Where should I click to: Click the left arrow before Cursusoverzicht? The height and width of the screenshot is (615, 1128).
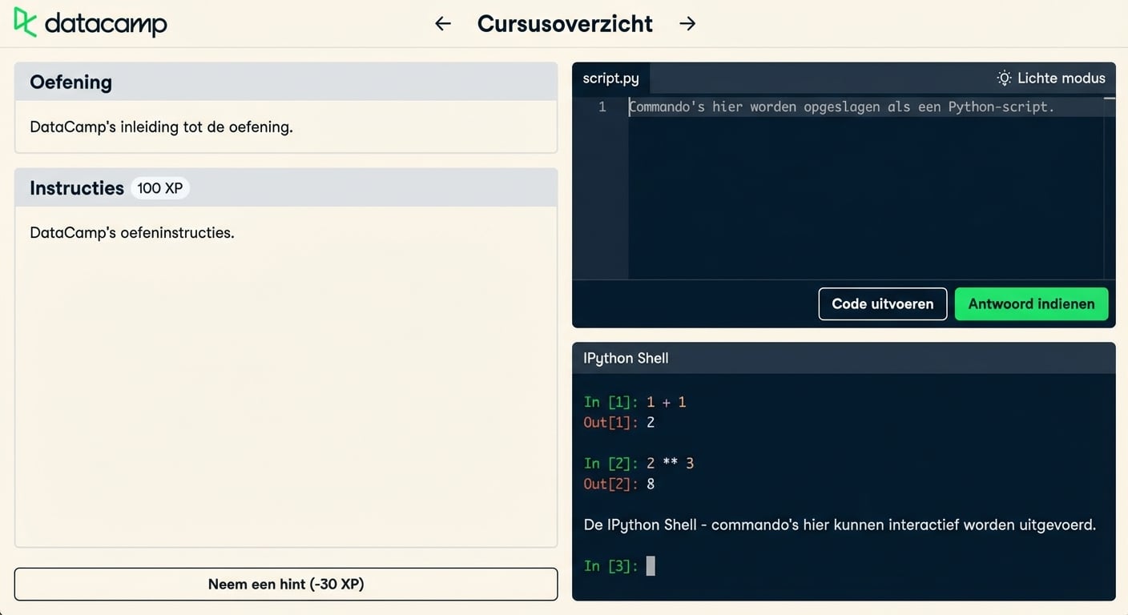pos(442,23)
